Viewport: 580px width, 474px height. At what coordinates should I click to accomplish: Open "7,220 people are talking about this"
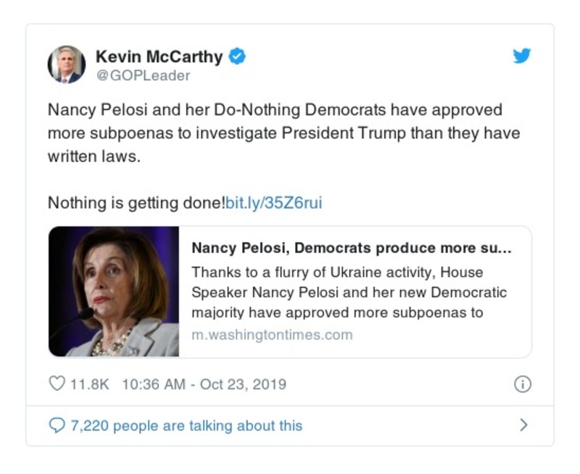coord(186,425)
